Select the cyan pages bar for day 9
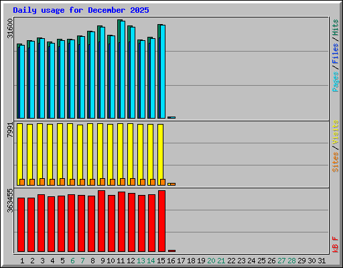This screenshot has width=343, height=268. coord(102,73)
